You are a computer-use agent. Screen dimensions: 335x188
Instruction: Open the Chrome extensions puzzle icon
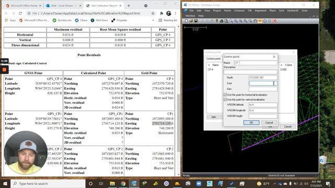pyautogui.click(x=161, y=13)
